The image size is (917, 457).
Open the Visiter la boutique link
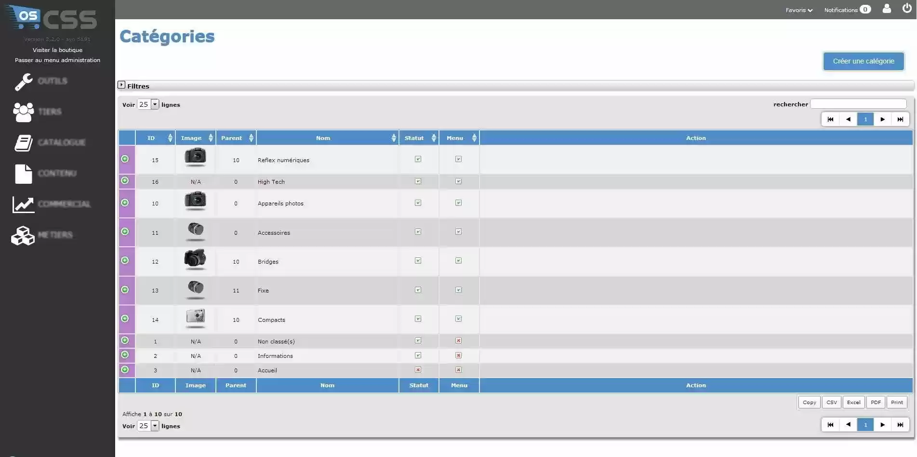coord(57,50)
